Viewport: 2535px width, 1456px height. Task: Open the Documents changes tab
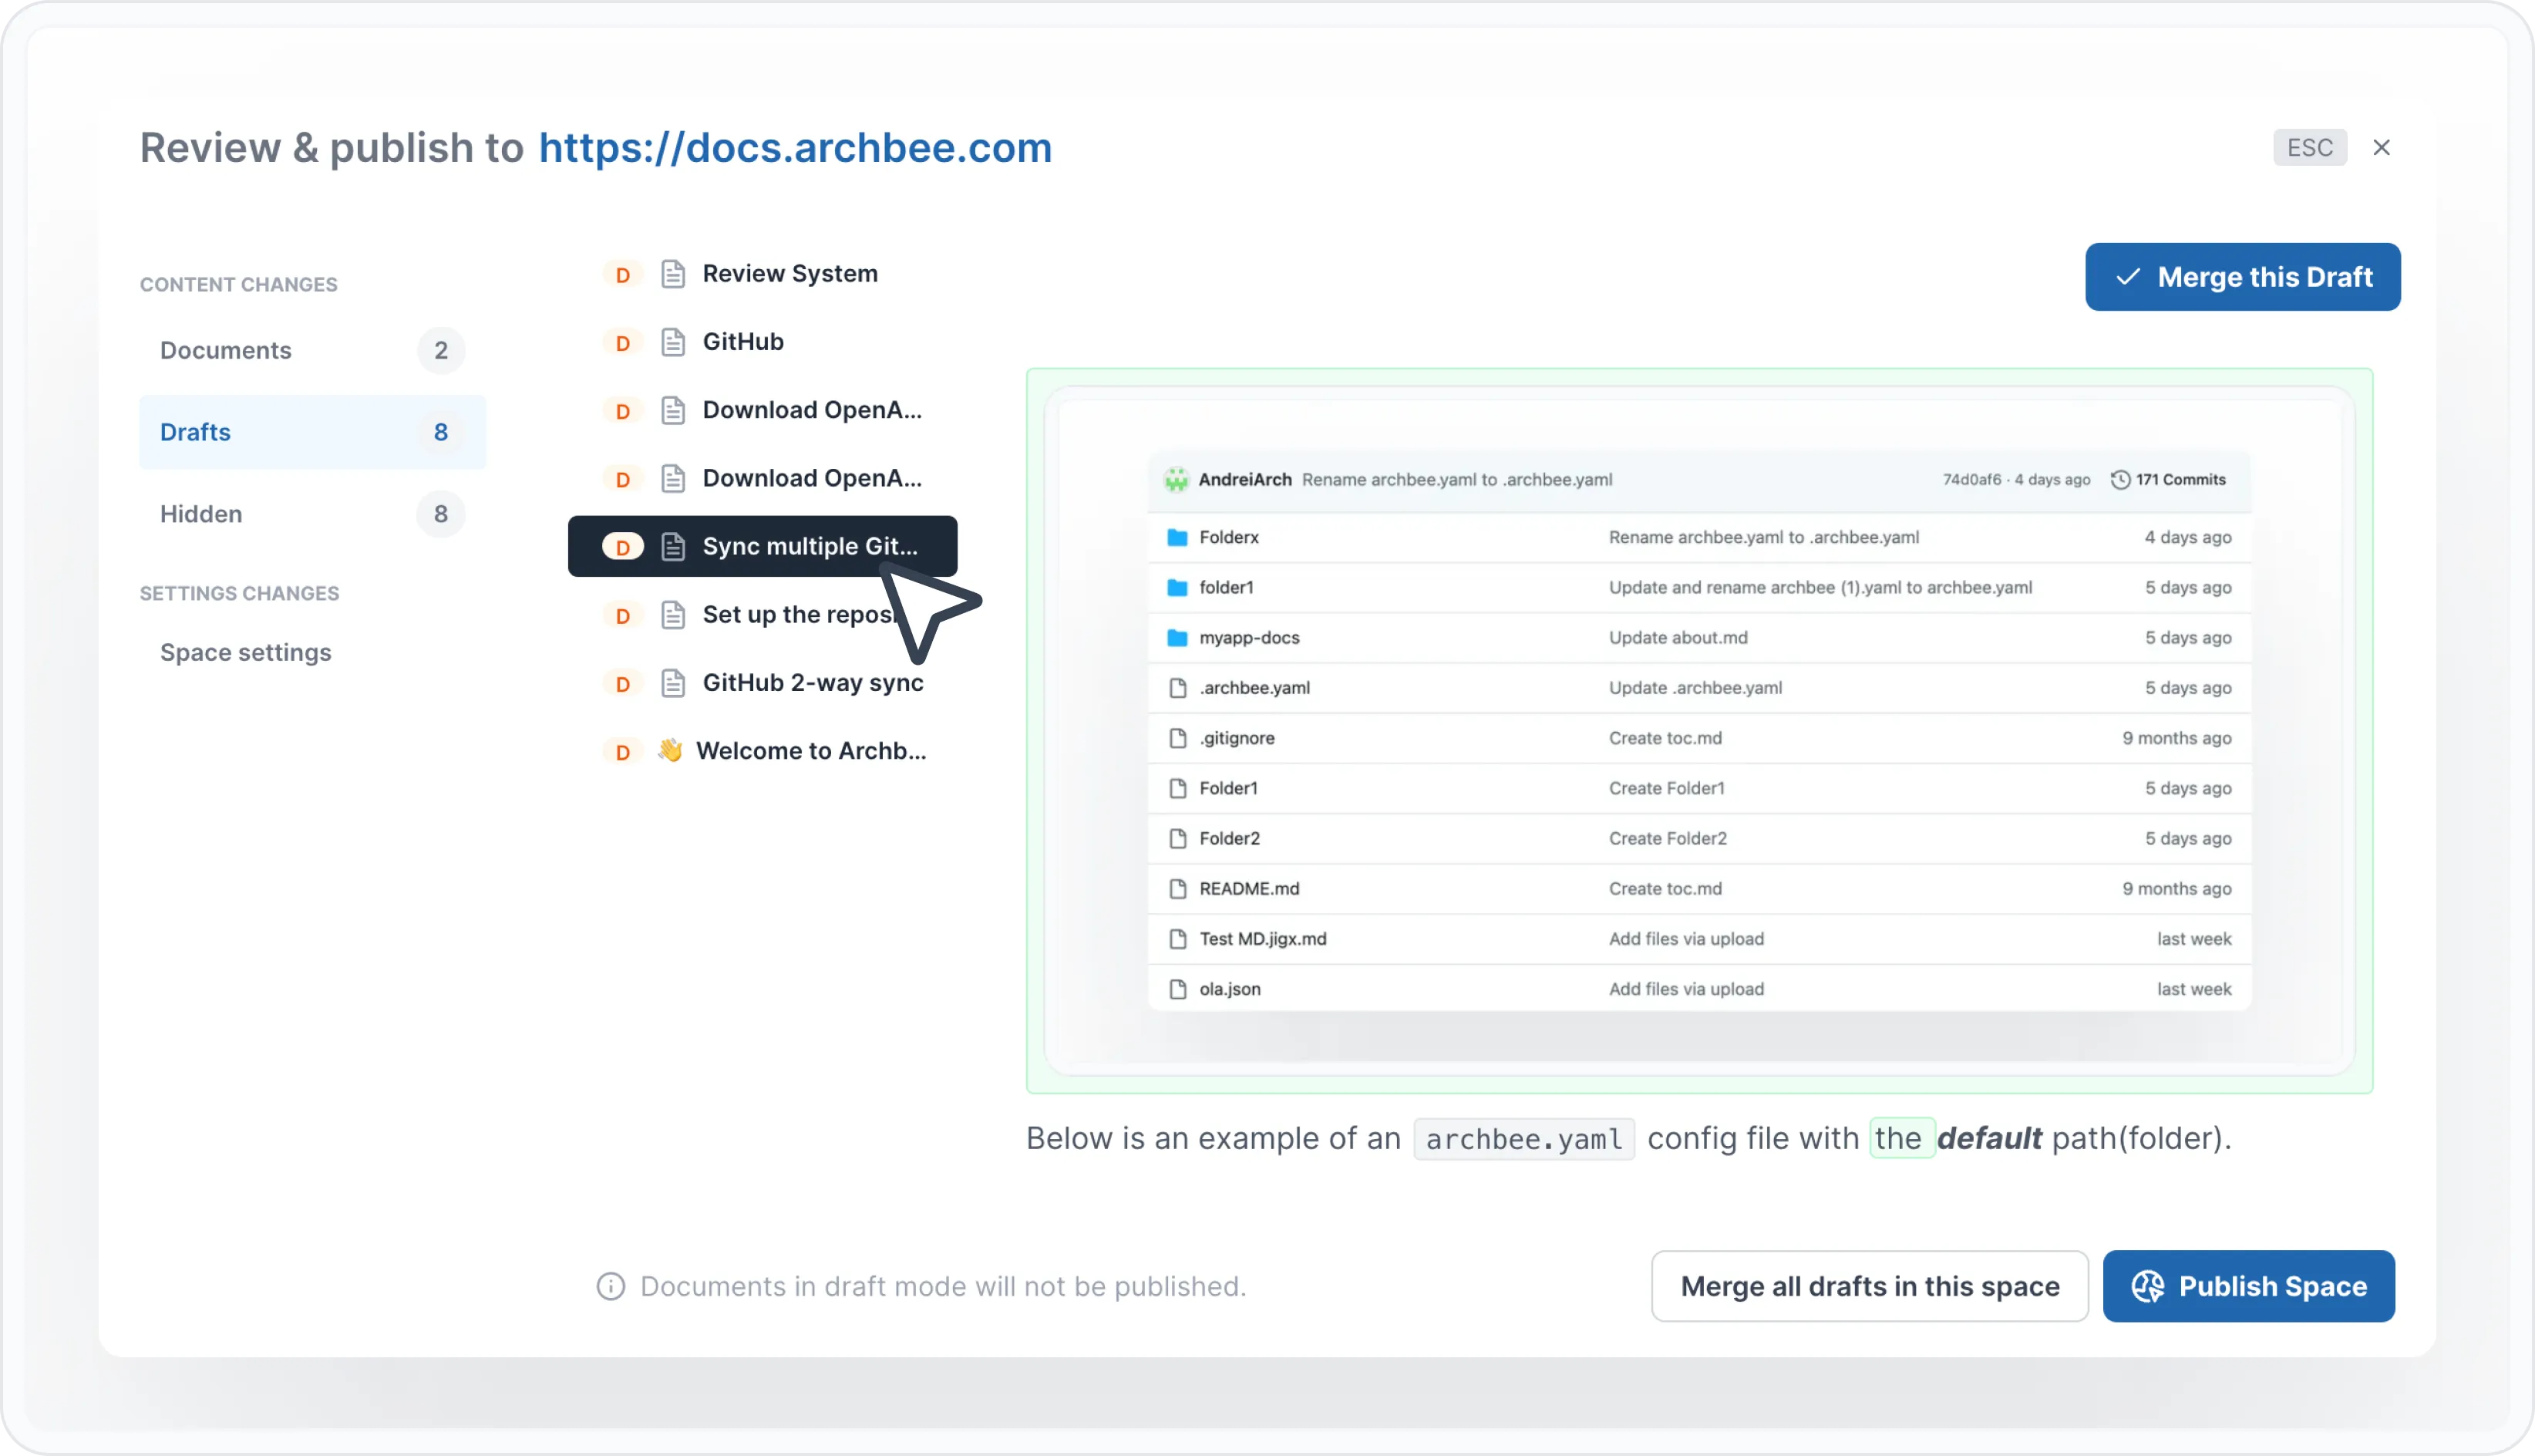312,350
